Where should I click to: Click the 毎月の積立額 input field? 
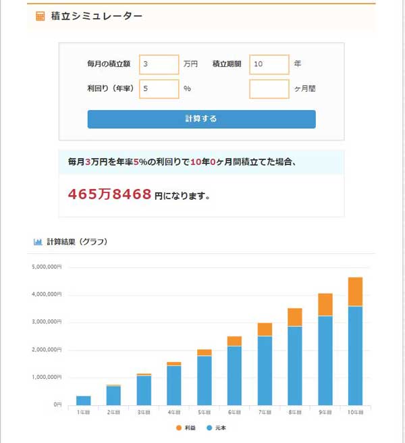coord(159,64)
